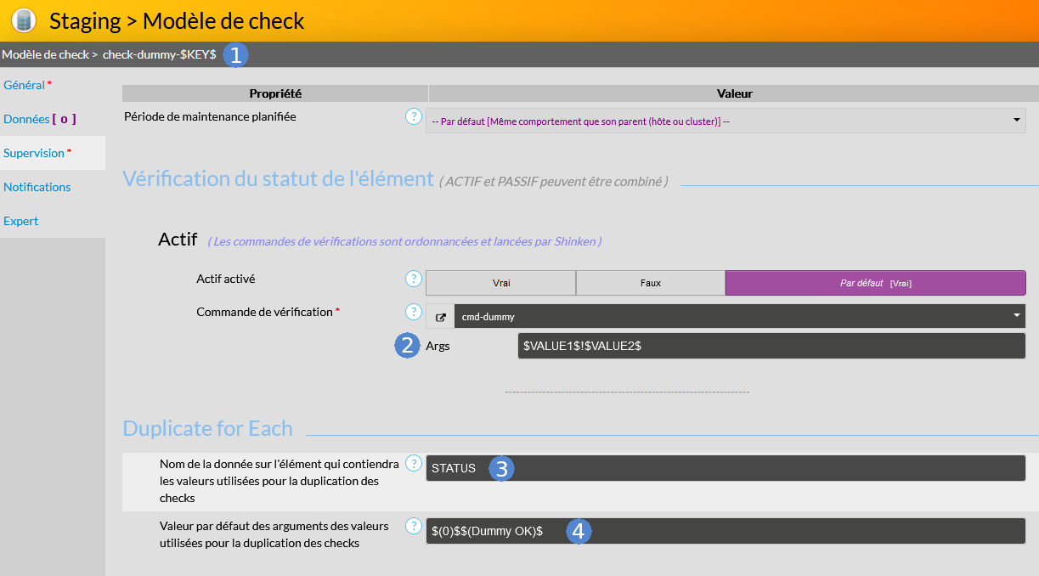The height and width of the screenshot is (576, 1039).
Task: Click the Staging database icon in header
Action: coord(23,20)
